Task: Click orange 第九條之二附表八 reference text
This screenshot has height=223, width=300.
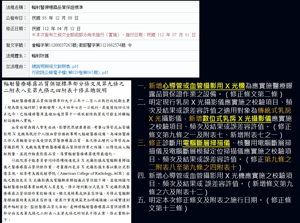Action: point(278,159)
